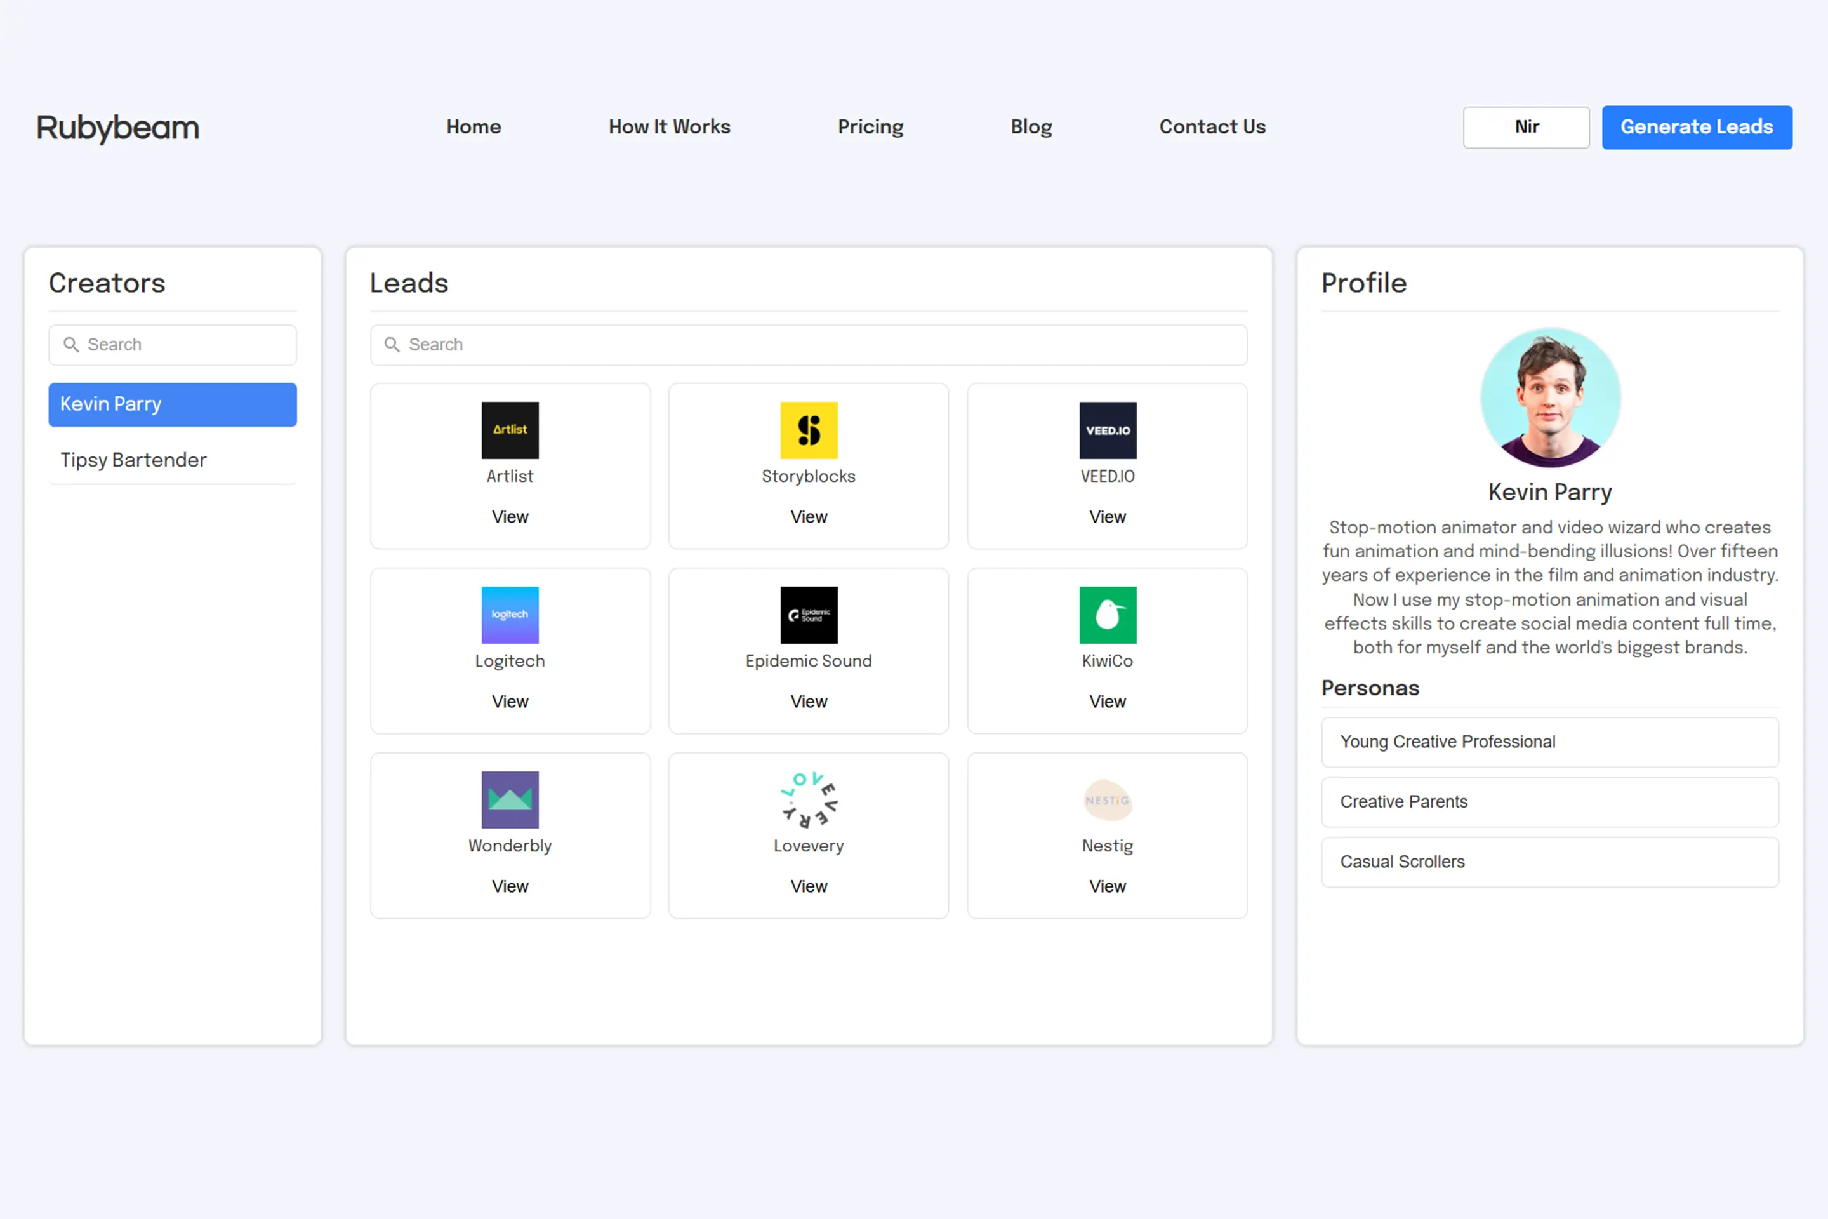Click the Logitech logo icon

point(510,615)
